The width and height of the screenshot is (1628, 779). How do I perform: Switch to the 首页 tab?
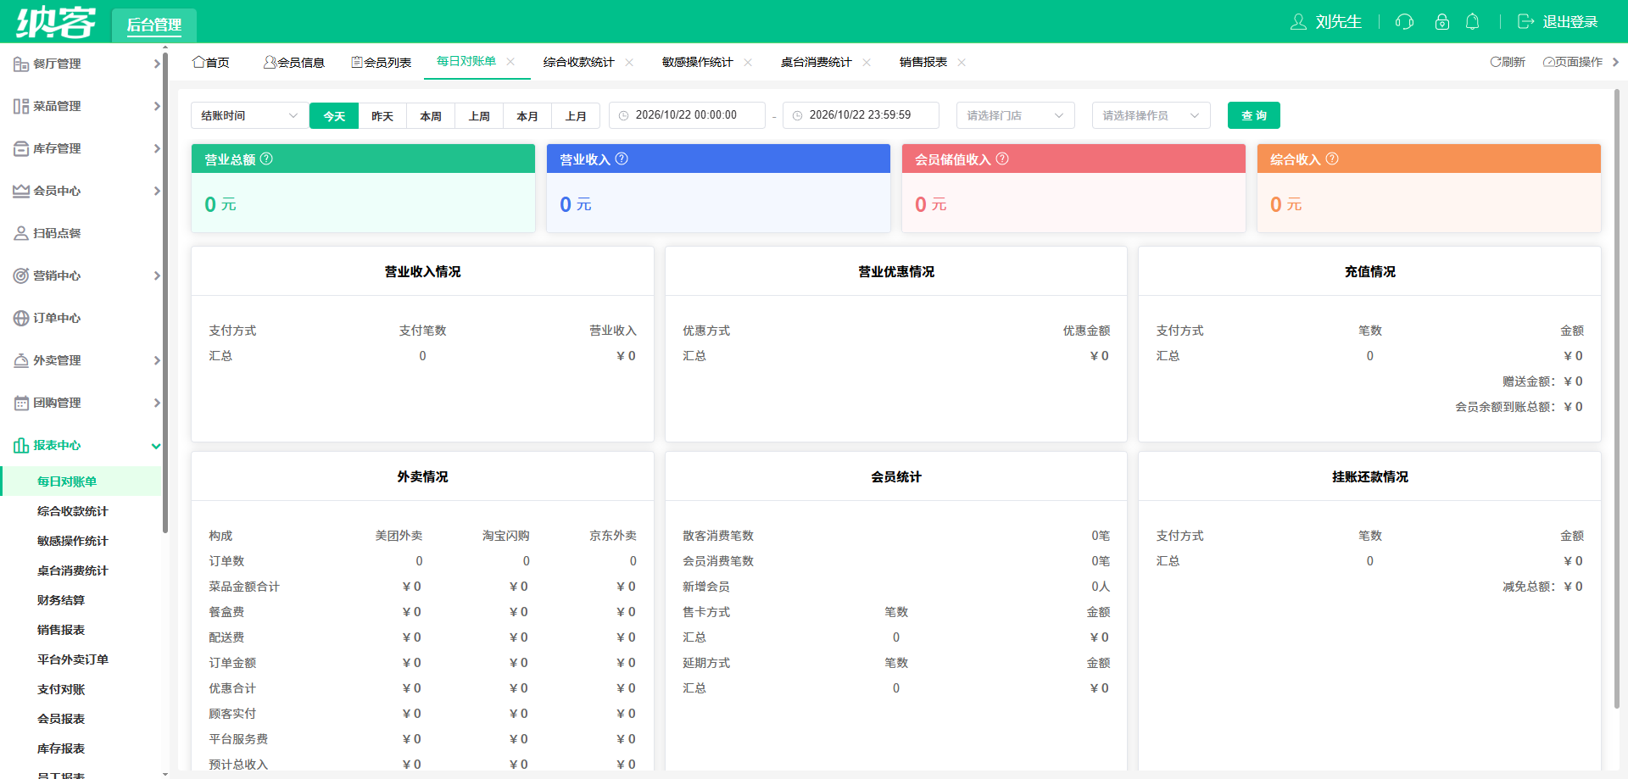pos(211,63)
